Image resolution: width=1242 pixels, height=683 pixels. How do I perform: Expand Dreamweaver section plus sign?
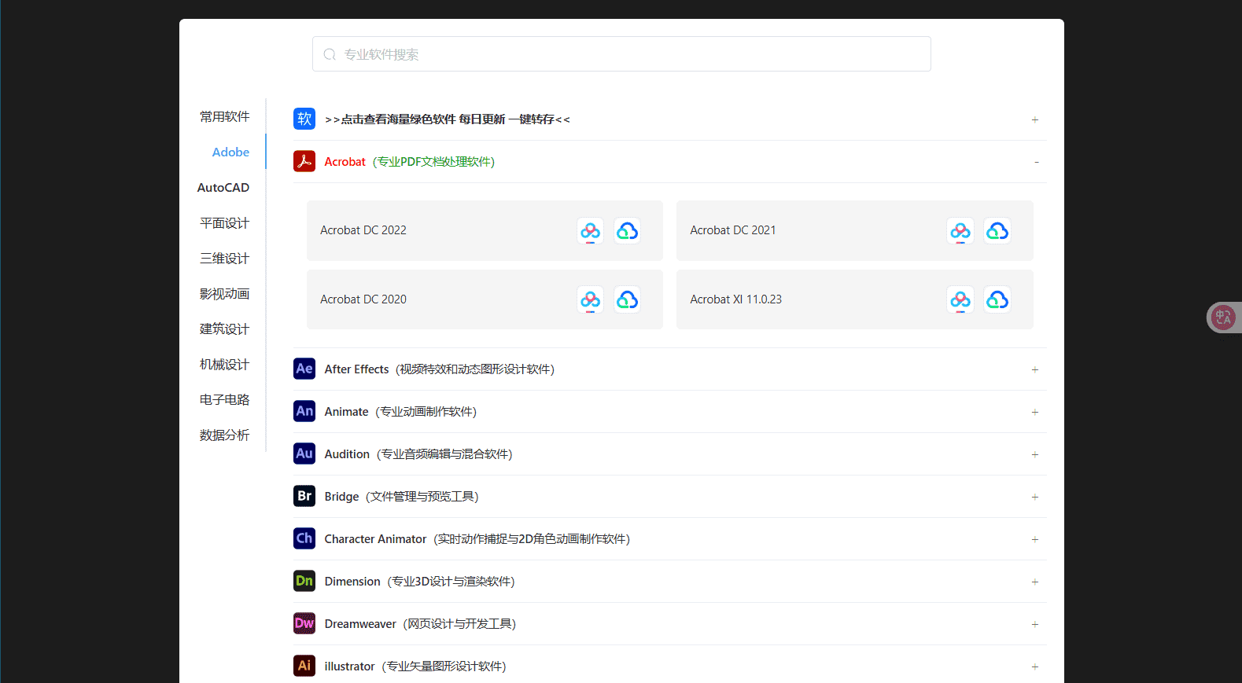tap(1035, 624)
